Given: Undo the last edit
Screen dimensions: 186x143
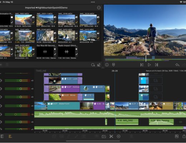Looking at the screenshot, I should click(177, 65).
